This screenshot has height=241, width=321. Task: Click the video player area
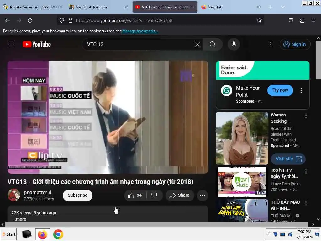(x=108, y=117)
